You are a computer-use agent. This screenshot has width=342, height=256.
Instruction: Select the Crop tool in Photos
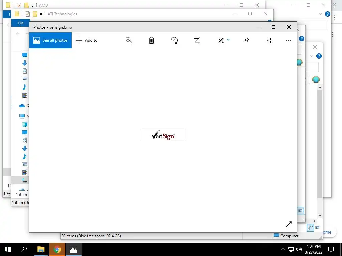(x=197, y=40)
